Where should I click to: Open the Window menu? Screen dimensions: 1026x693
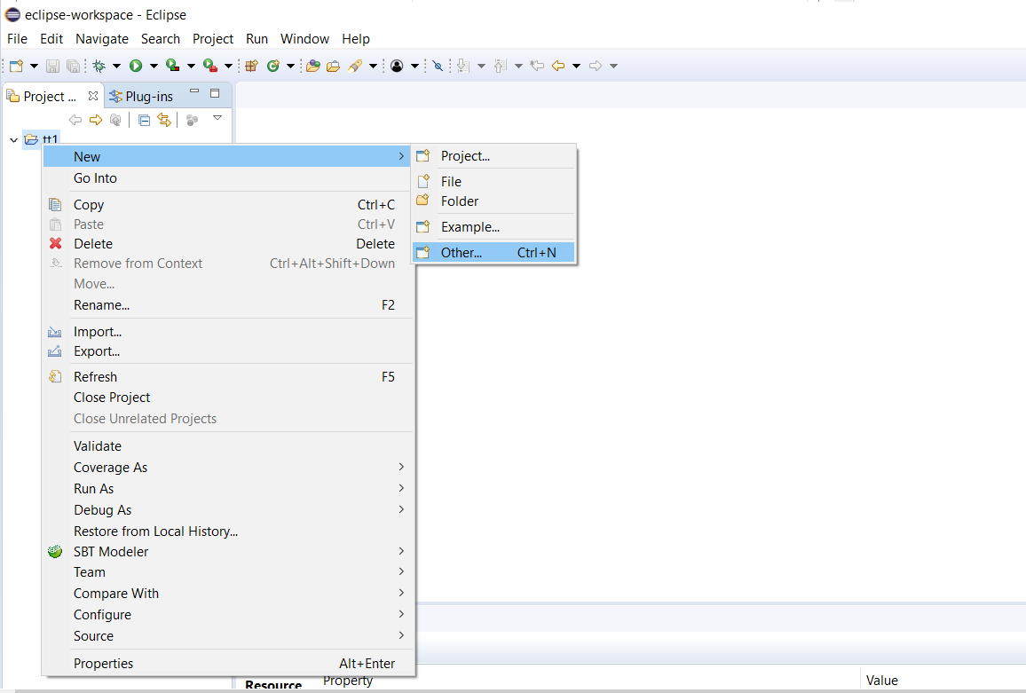[x=305, y=39]
